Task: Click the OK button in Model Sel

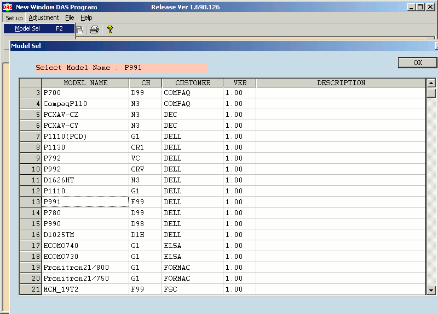Action: (x=417, y=63)
